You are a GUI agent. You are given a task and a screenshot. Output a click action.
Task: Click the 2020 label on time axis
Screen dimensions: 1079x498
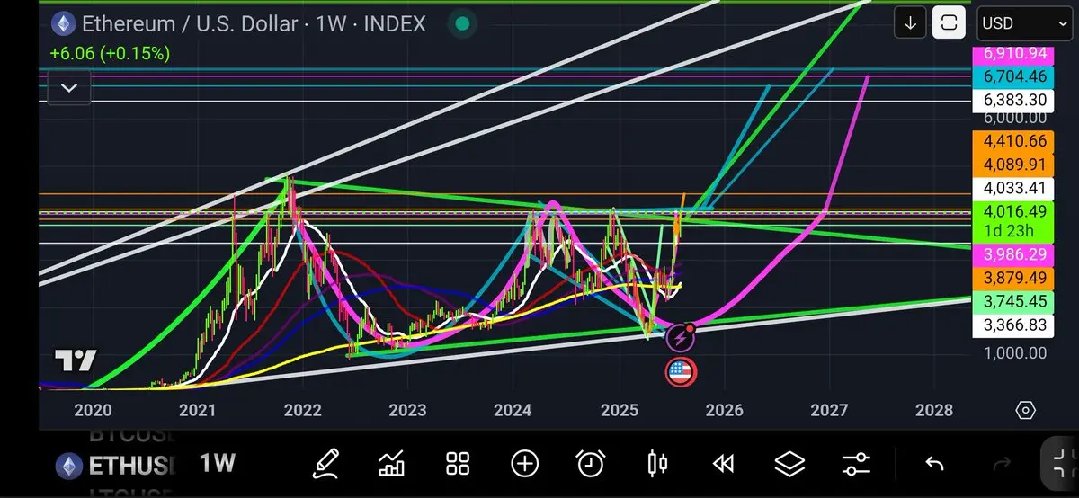click(93, 410)
